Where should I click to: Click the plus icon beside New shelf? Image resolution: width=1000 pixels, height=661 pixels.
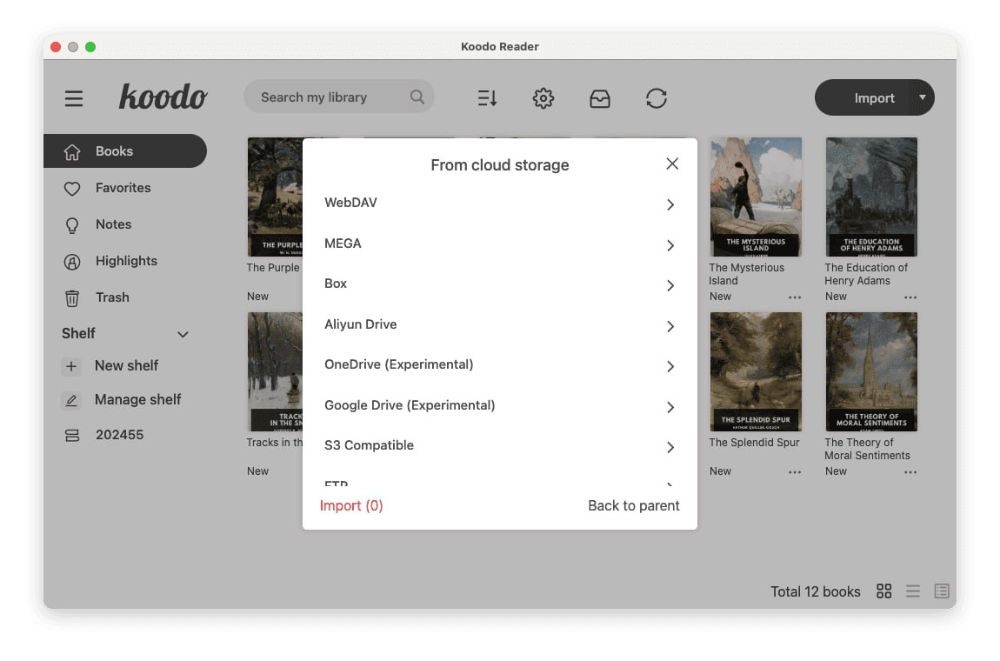click(71, 366)
